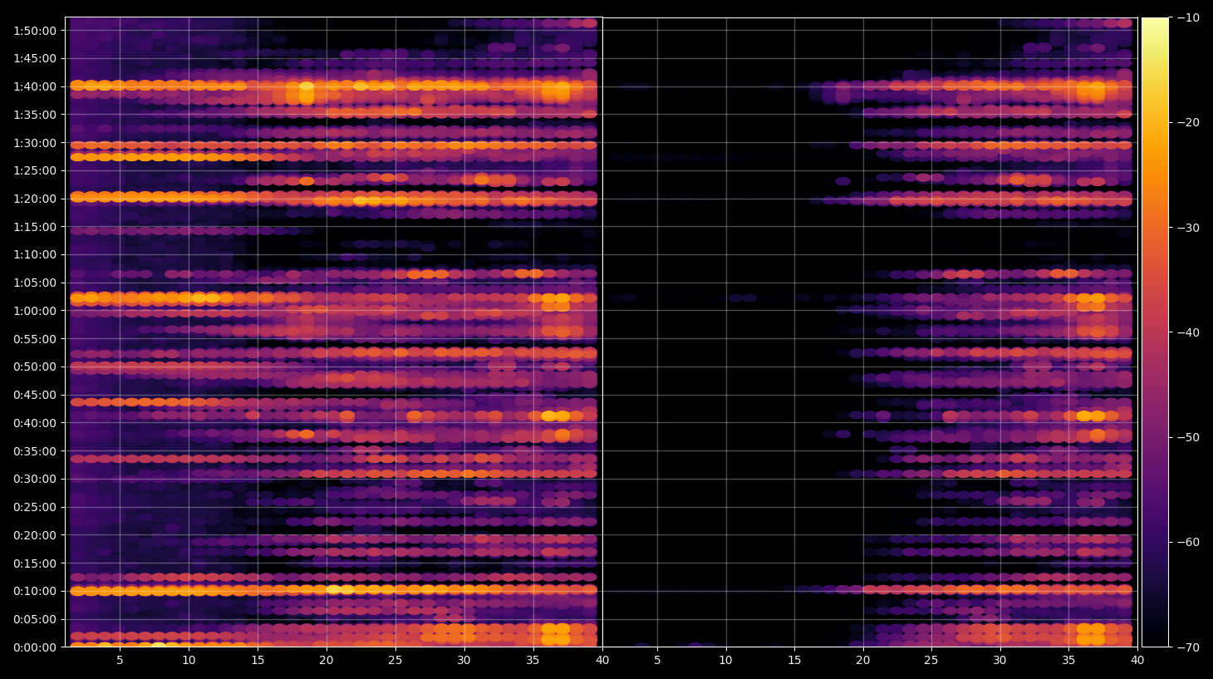The width and height of the screenshot is (1213, 679).
Task: Select x-axis tick 25 under the right heatmap
Action: [931, 661]
